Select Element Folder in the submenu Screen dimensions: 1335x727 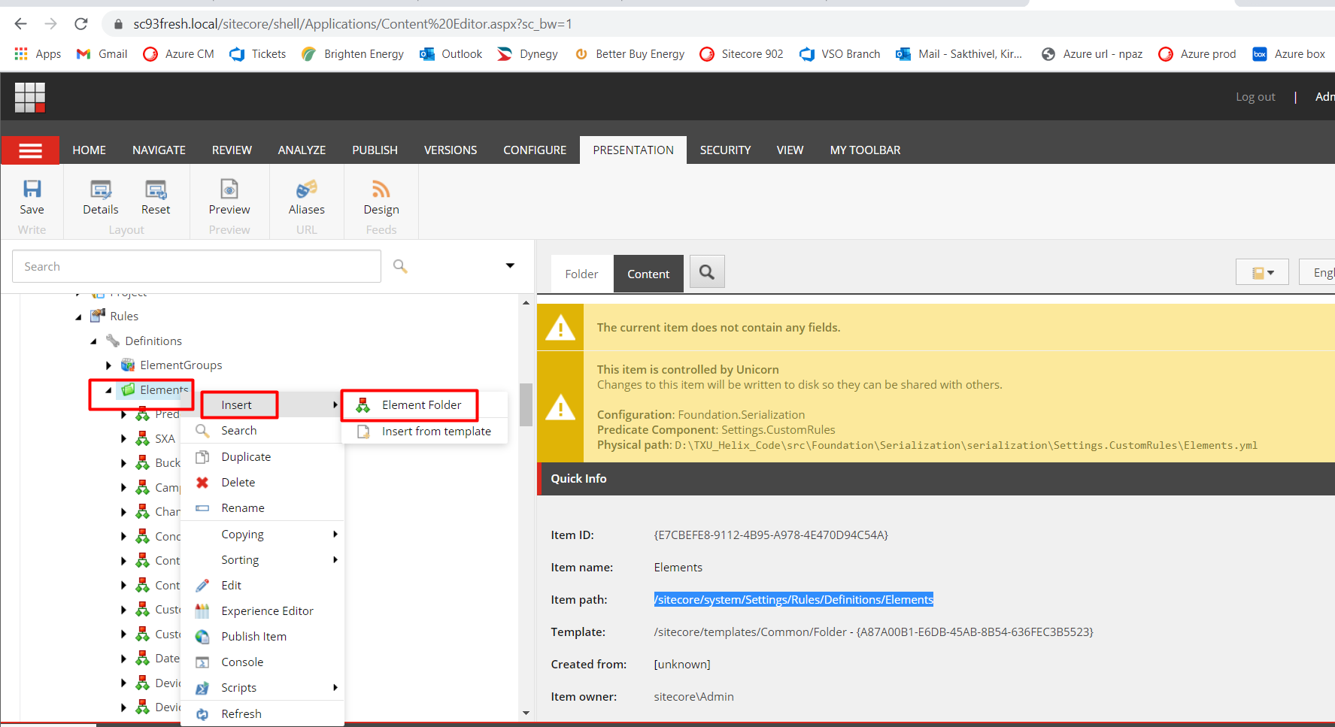[425, 405]
